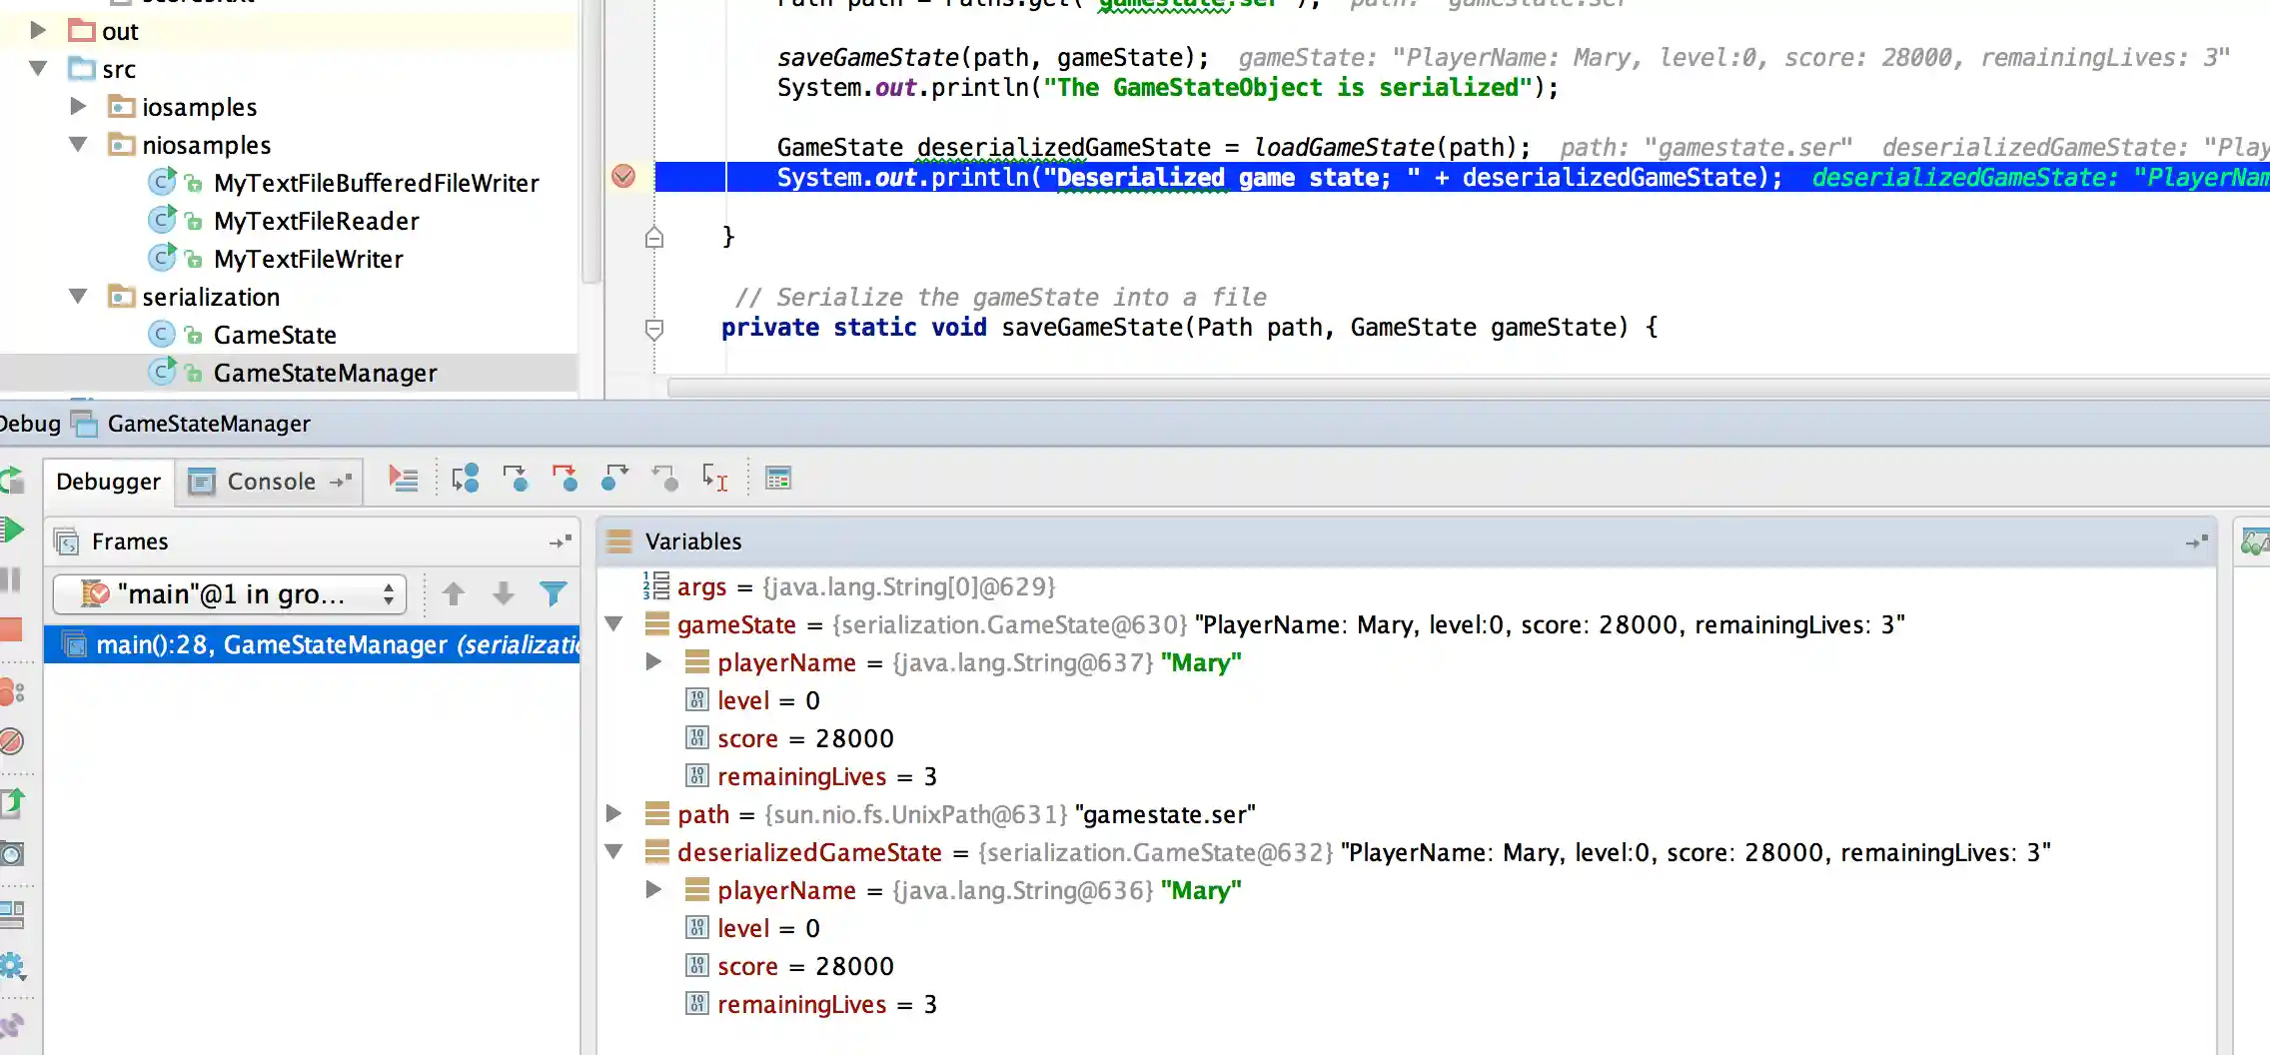The image size is (2270, 1055).
Task: Collapse the gameState variable node
Action: [613, 624]
